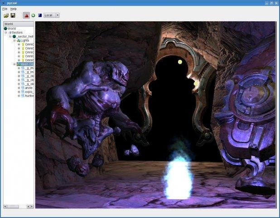280x218 pixels.
Task: Close the pycsel window
Action: pyautogui.click(x=276, y=3)
